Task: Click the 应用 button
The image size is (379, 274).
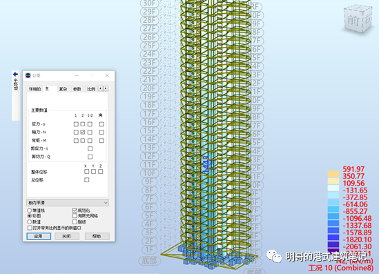Action: pos(39,236)
